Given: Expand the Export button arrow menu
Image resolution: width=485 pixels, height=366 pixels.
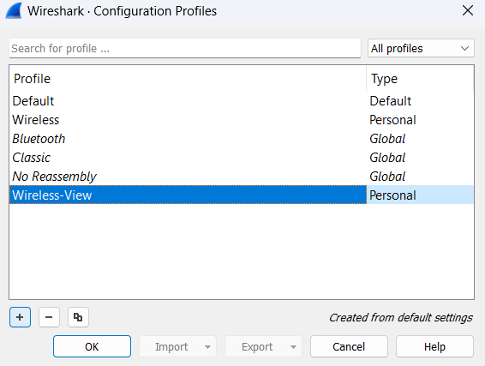Looking at the screenshot, I should 293,347.
